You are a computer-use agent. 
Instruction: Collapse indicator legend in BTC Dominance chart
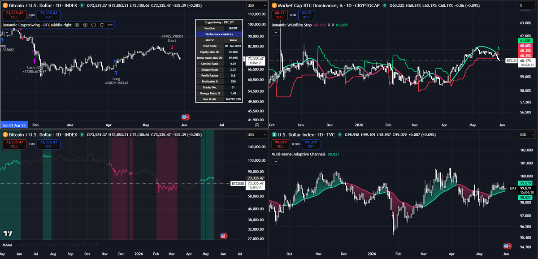pyautogui.click(x=276, y=32)
